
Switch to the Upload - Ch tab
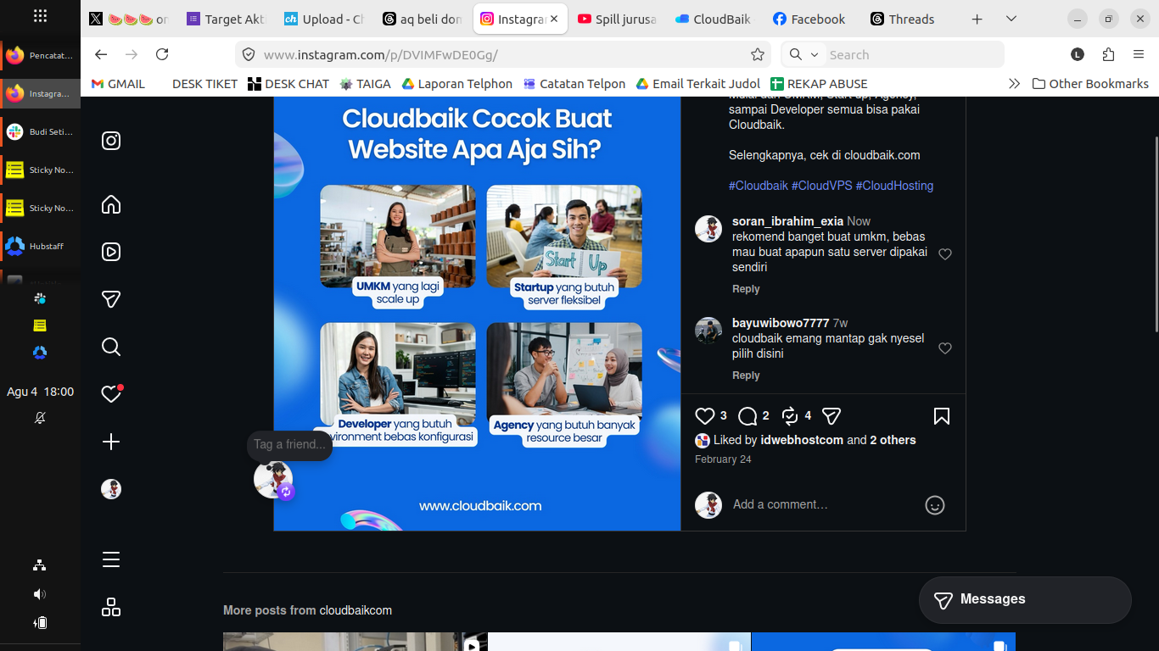[x=324, y=19]
